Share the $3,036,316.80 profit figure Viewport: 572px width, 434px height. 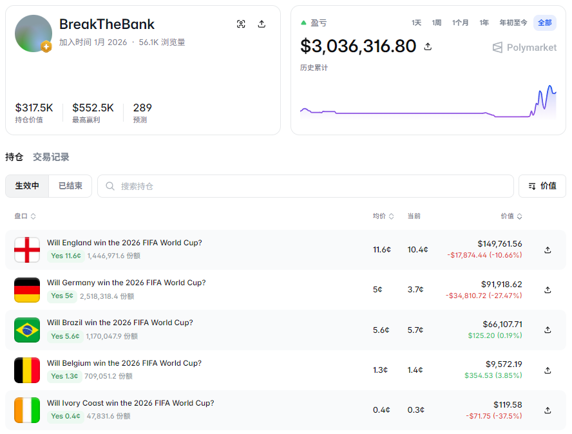[x=428, y=46]
